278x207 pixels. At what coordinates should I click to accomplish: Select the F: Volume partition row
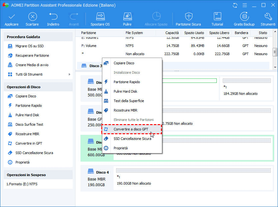coord(174,46)
